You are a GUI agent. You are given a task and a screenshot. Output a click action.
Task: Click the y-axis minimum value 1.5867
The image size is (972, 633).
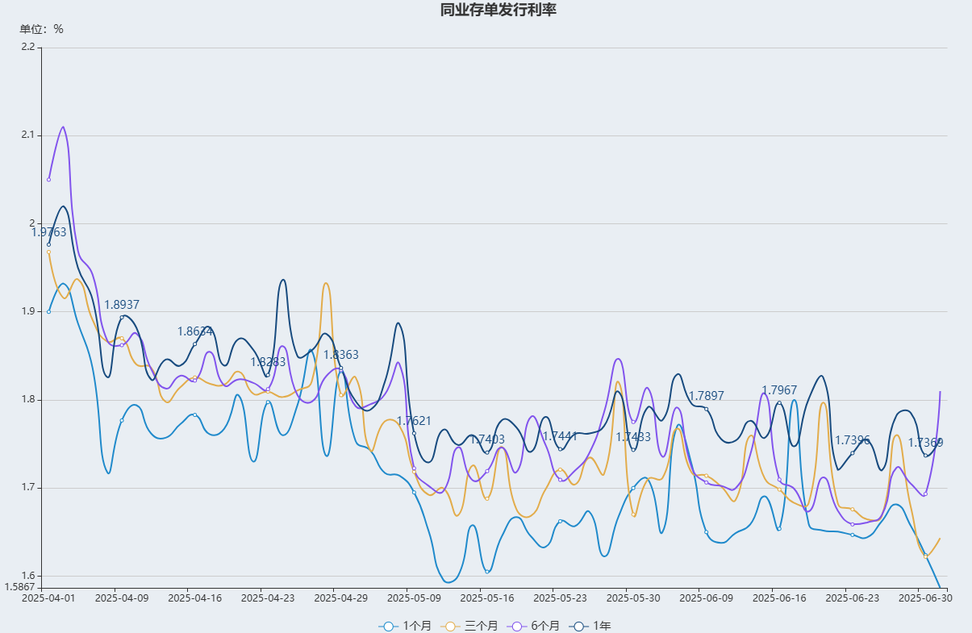[x=20, y=588]
